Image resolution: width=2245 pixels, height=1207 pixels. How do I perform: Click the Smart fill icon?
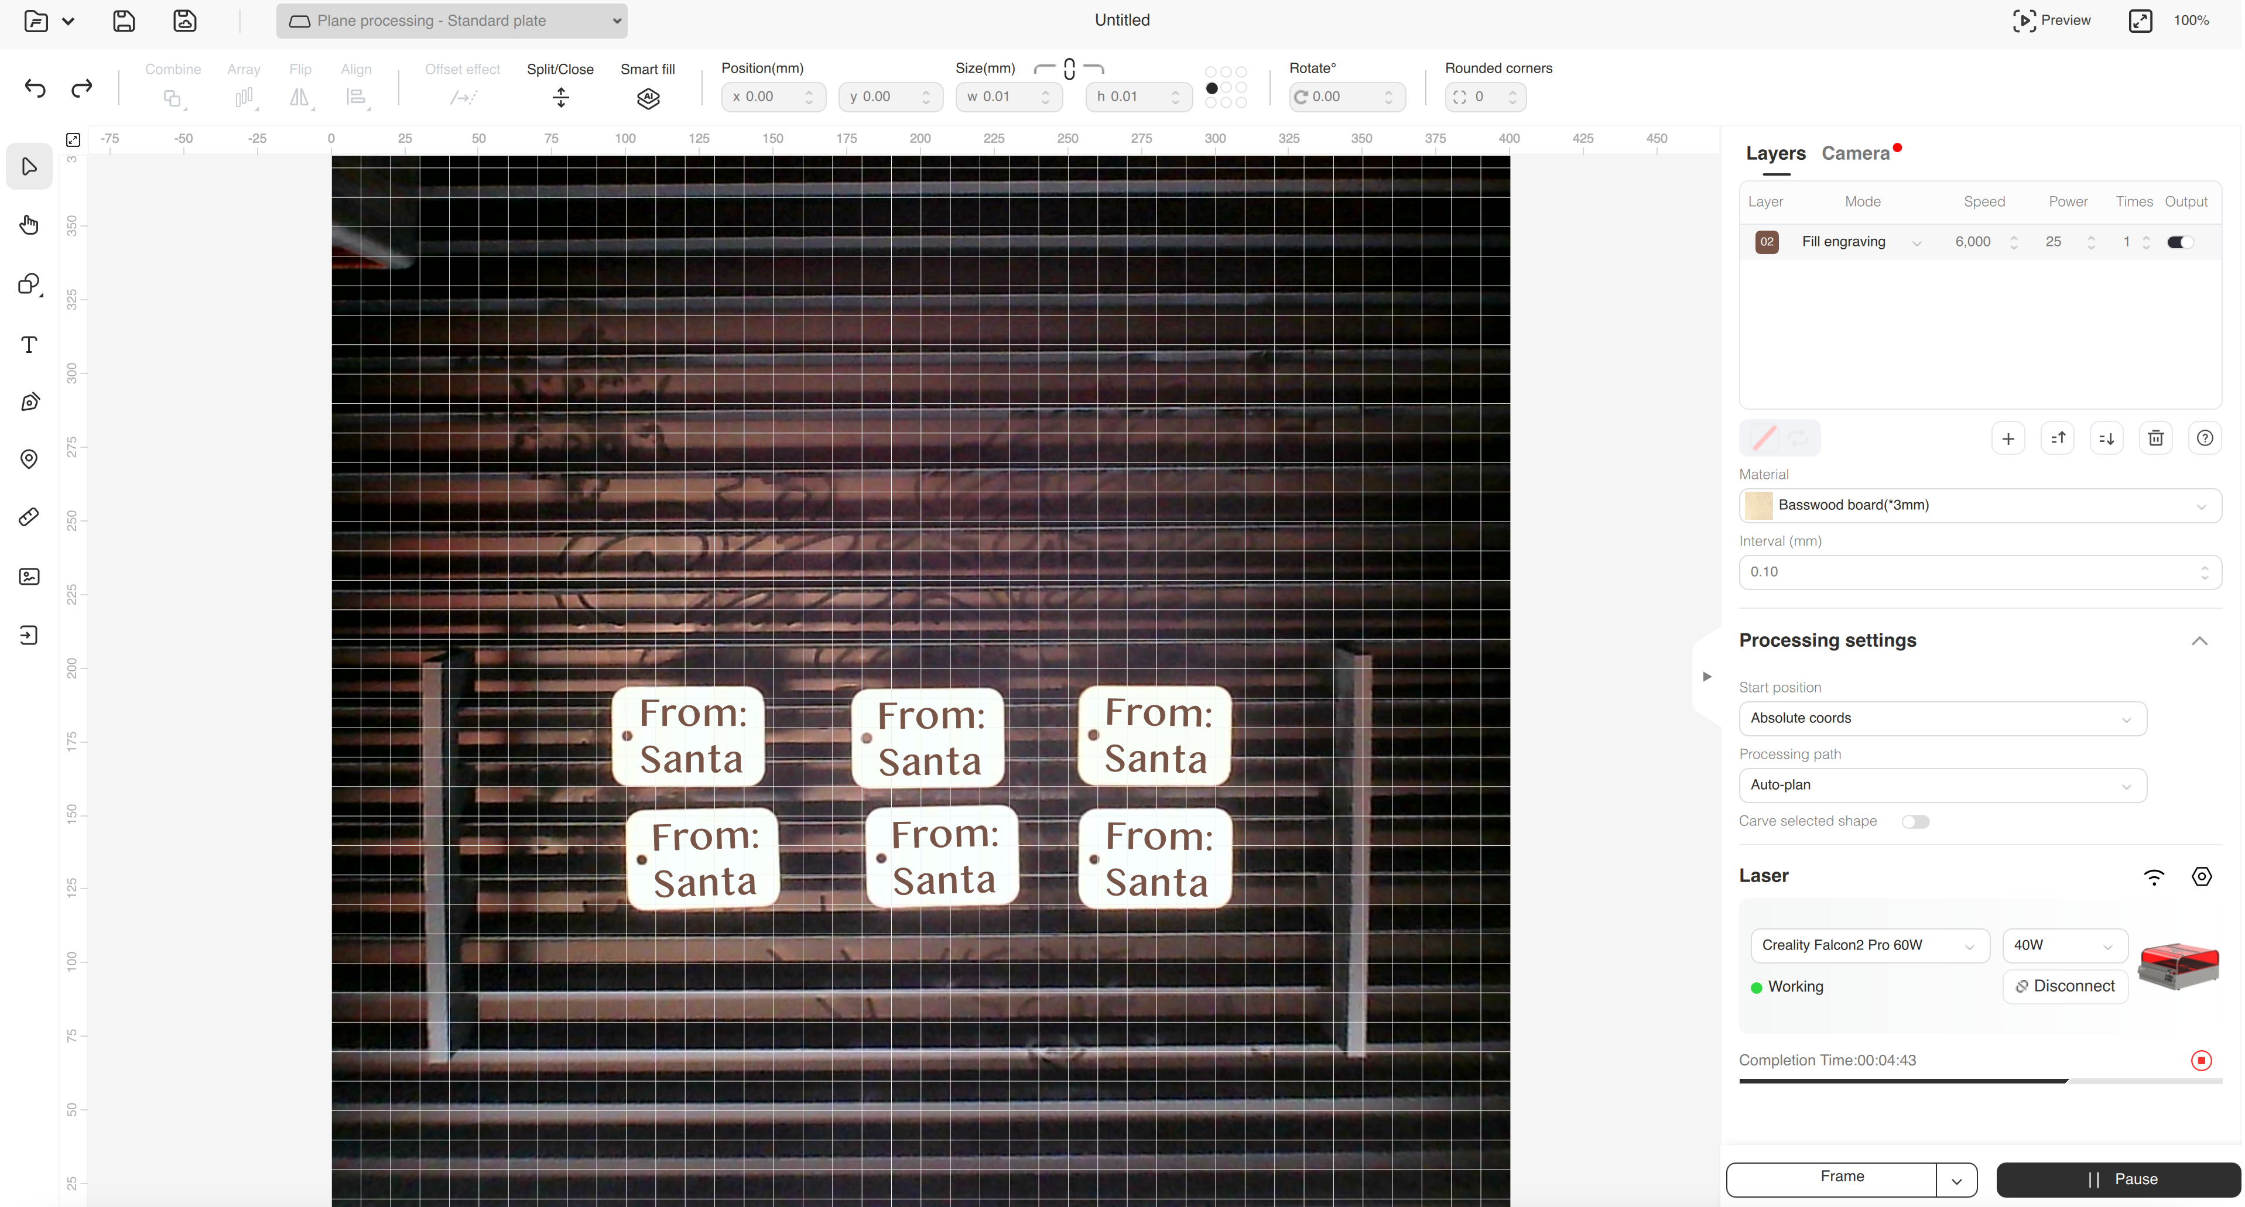click(648, 98)
